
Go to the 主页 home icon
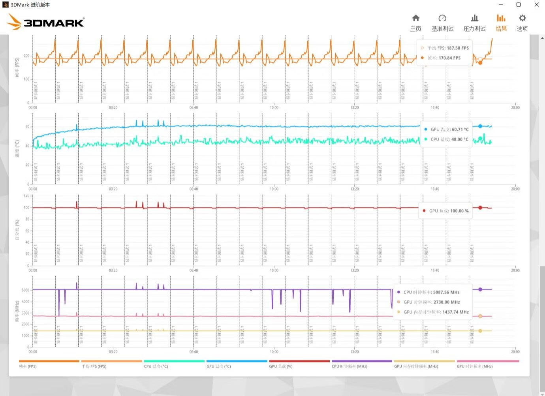(x=415, y=23)
